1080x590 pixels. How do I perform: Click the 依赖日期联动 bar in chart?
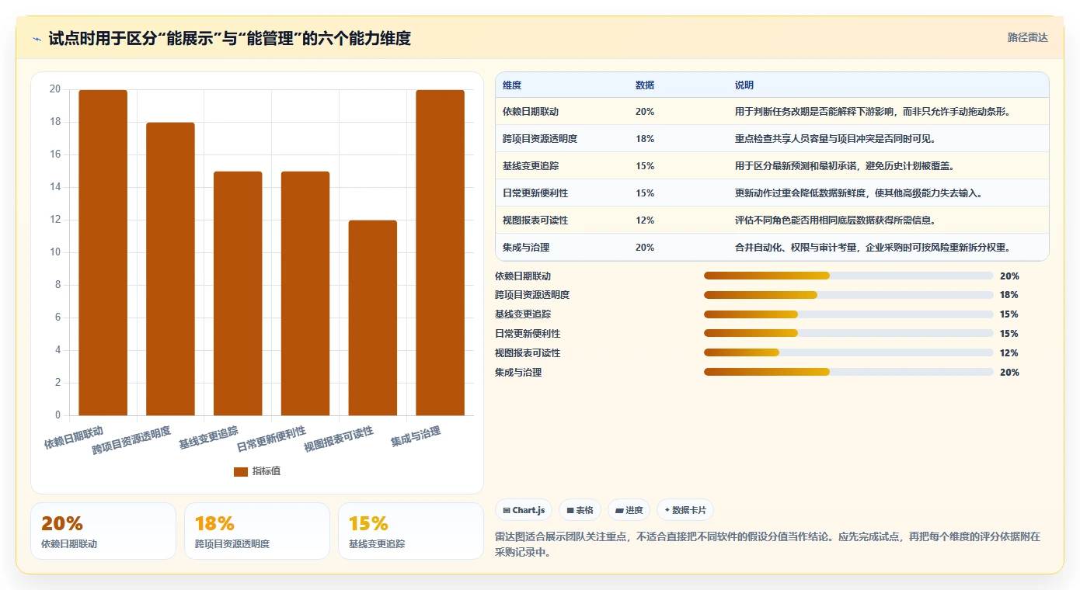click(103, 252)
